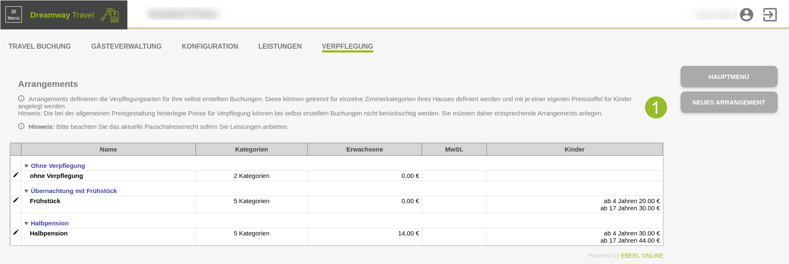Open the user account profile icon

click(x=746, y=15)
